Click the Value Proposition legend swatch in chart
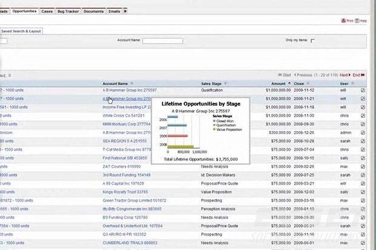The image size is (376, 250). point(214,129)
